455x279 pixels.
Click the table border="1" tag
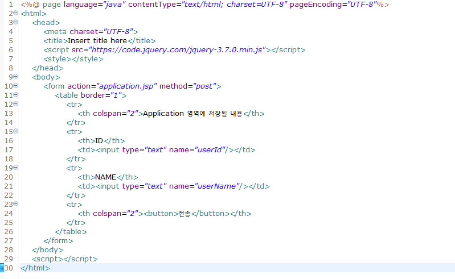91,95
